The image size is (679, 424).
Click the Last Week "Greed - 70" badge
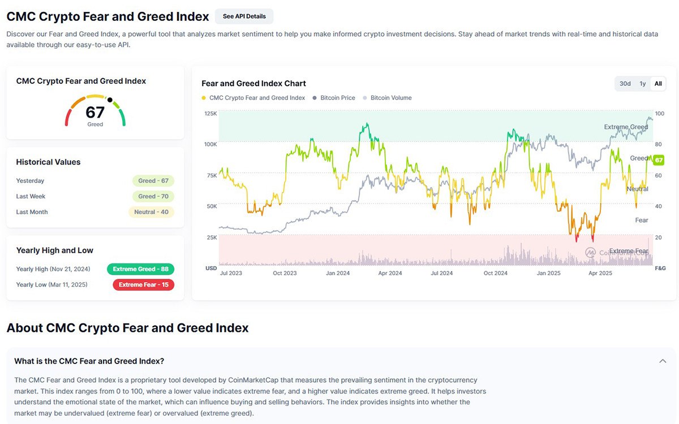[x=153, y=196]
